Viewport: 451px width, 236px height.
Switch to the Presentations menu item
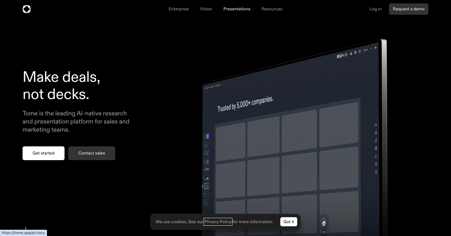tap(237, 9)
